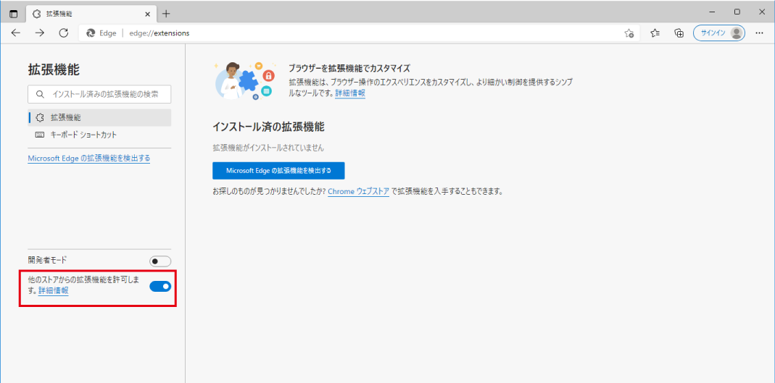Open the Chrome ウェブストア link

pyautogui.click(x=358, y=191)
